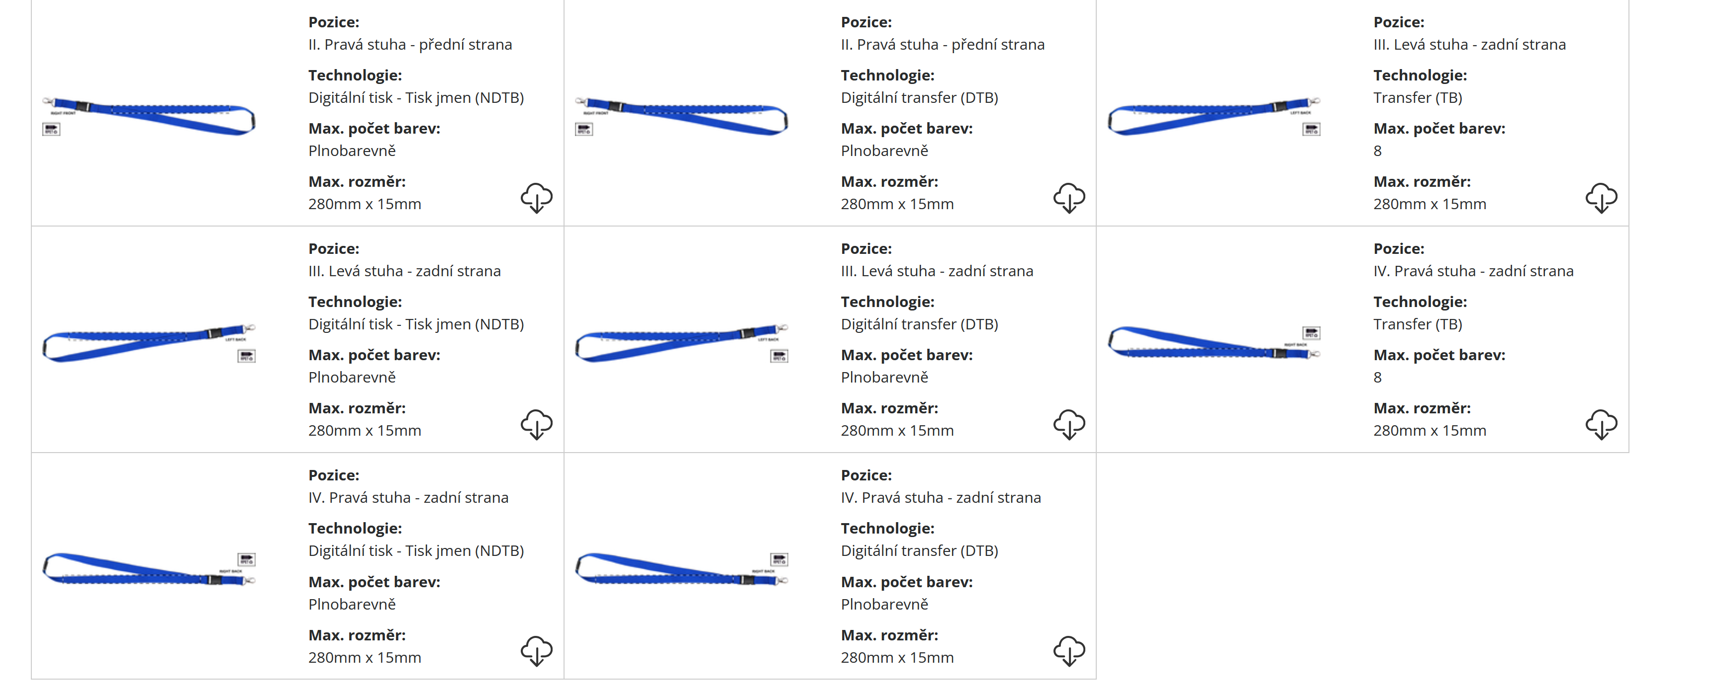Click "Transfer (TB)" text in III. Levá card

pos(1418,98)
